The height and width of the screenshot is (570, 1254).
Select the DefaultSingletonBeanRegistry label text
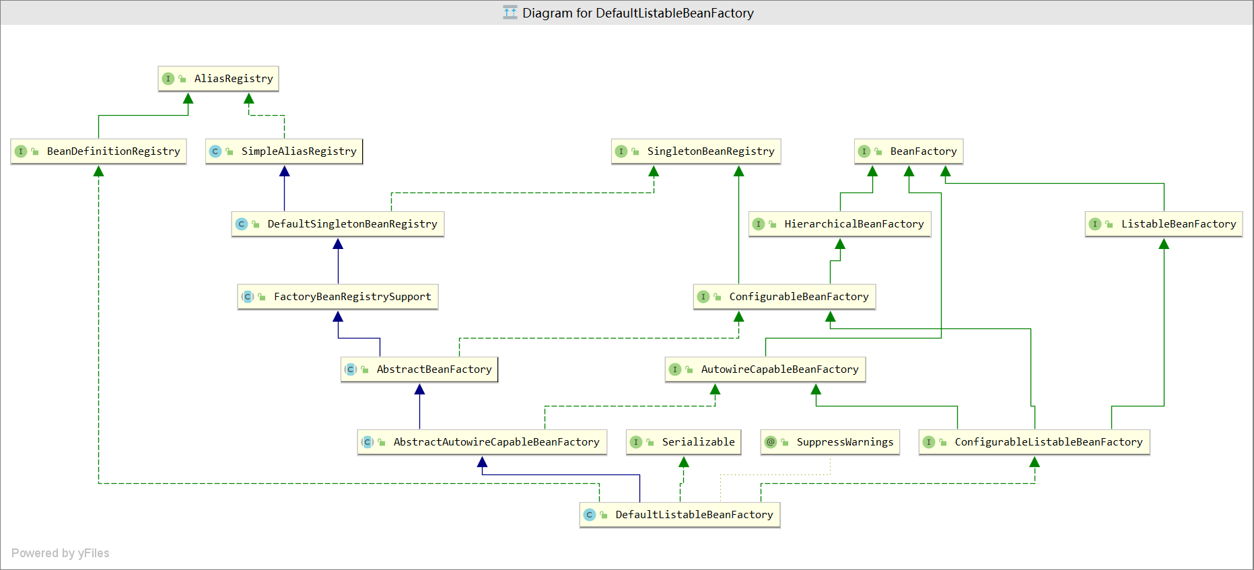click(x=353, y=224)
